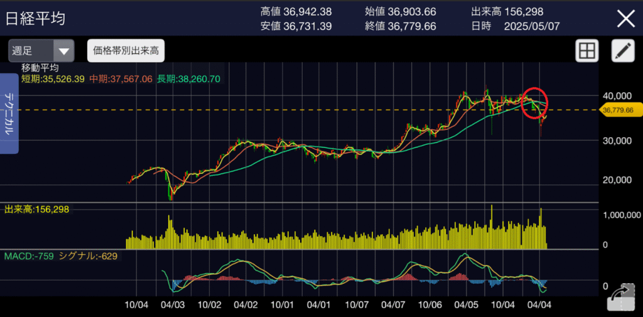The height and width of the screenshot is (317, 643).
Task: Select the 出来高 volume panel label
Action: [x=36, y=208]
